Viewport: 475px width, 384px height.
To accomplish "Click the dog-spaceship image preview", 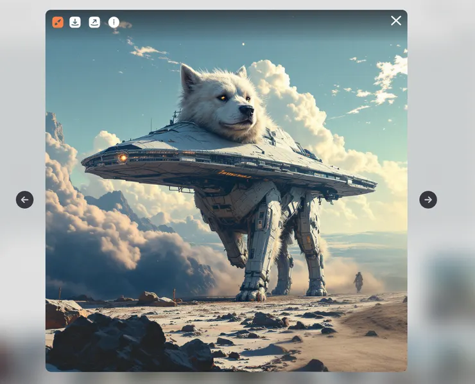I will [227, 191].
